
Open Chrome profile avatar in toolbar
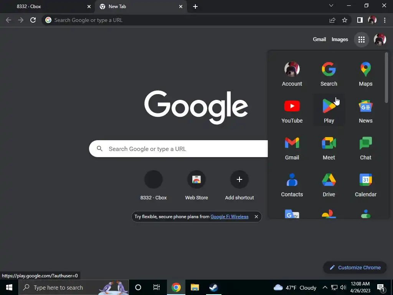pyautogui.click(x=372, y=20)
